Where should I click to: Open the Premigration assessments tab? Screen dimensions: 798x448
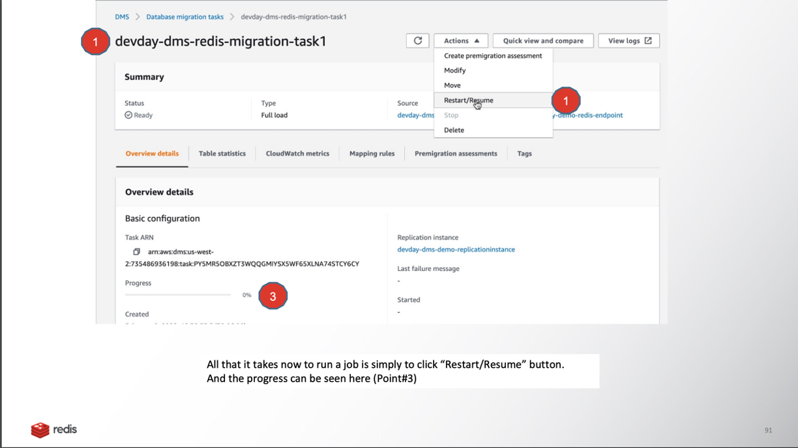coord(456,154)
